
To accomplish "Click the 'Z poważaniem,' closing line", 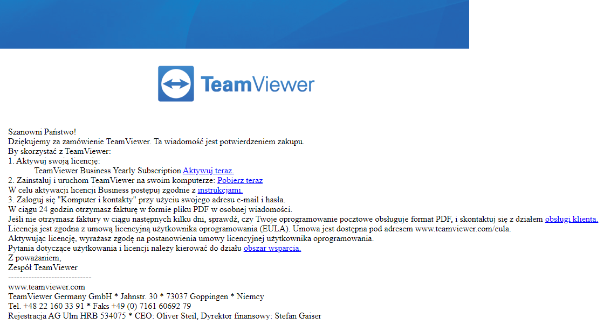I will [x=35, y=258].
